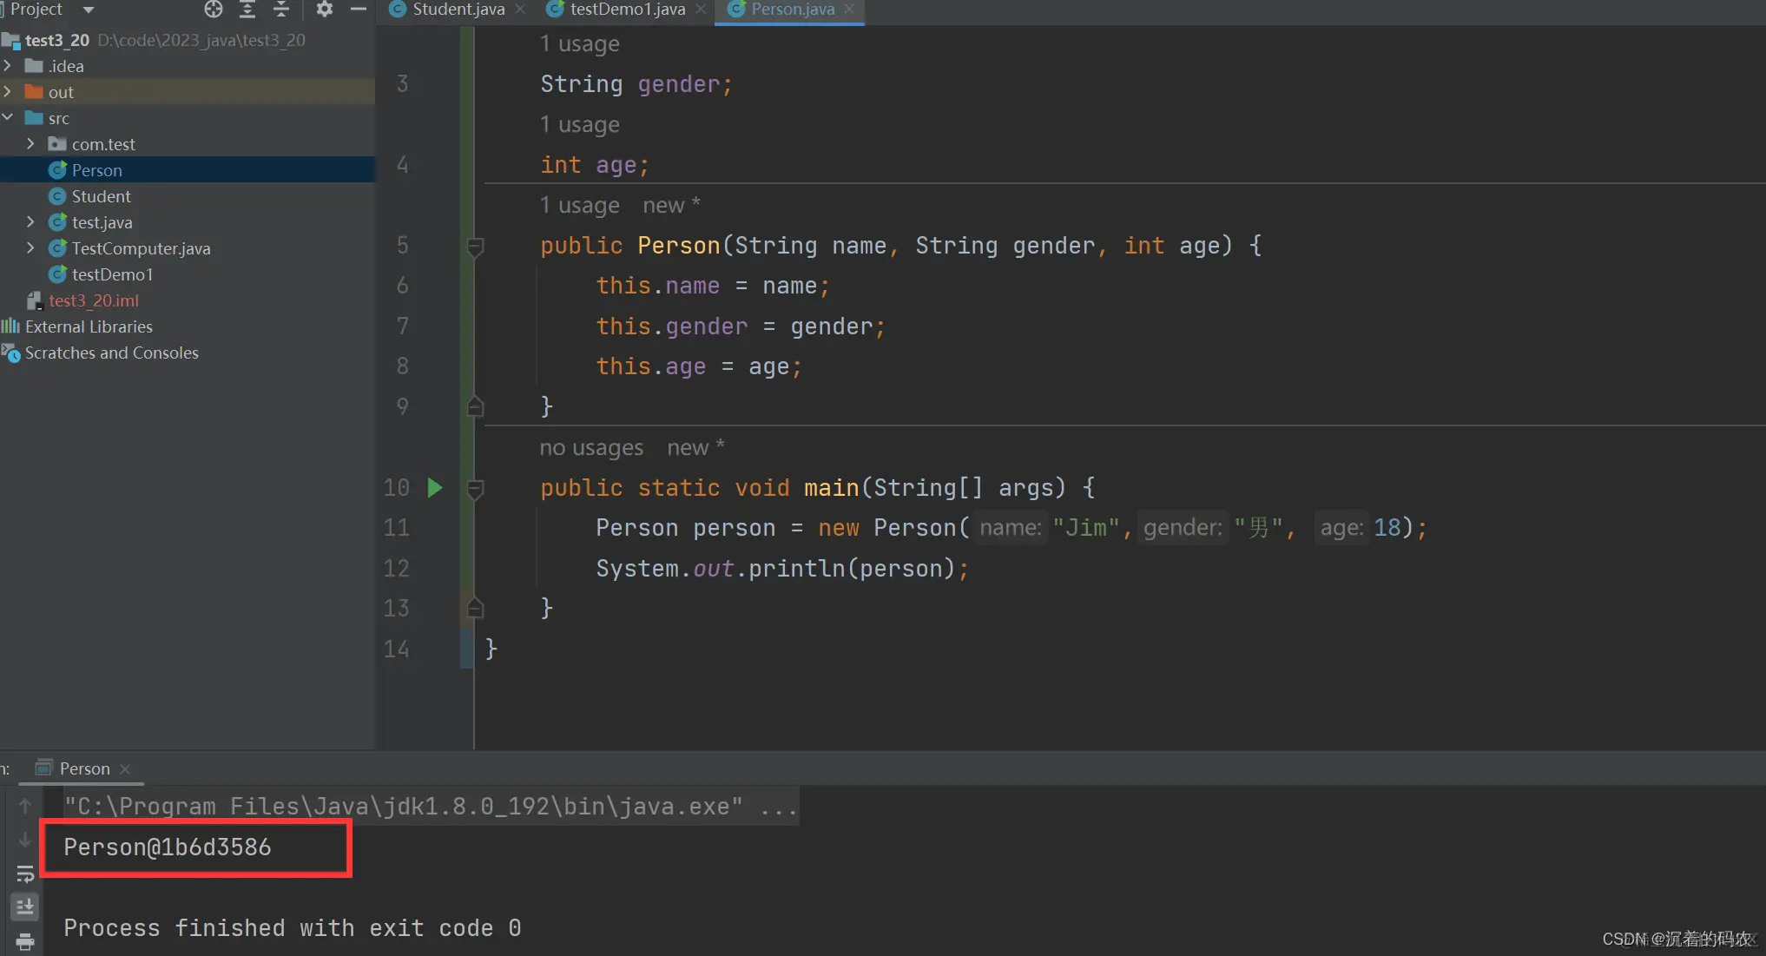Open the Project view dropdown arrow
The height and width of the screenshot is (956, 1766).
tap(88, 10)
